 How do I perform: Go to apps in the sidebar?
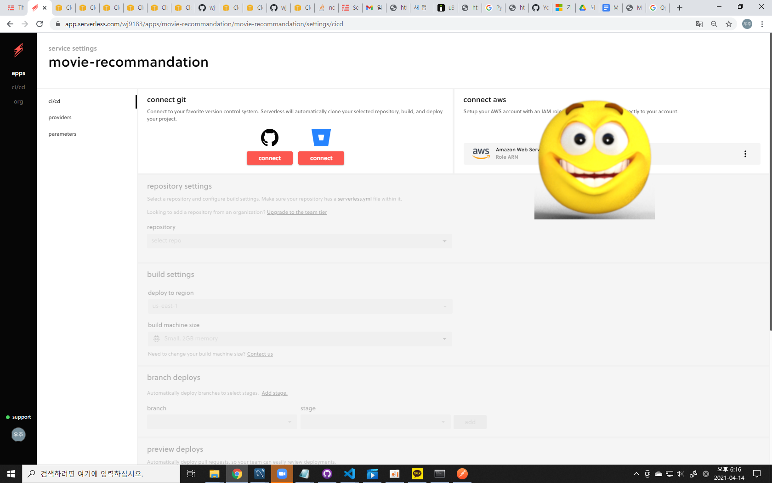point(18,73)
